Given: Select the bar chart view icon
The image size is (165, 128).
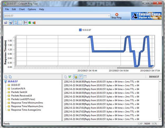Looking at the screenshot, I should click(x=34, y=23).
